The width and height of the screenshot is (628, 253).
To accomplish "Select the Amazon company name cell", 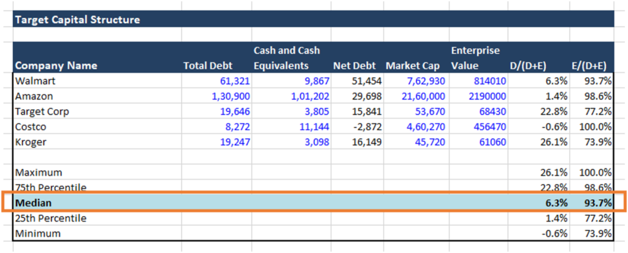I will tap(34, 96).
